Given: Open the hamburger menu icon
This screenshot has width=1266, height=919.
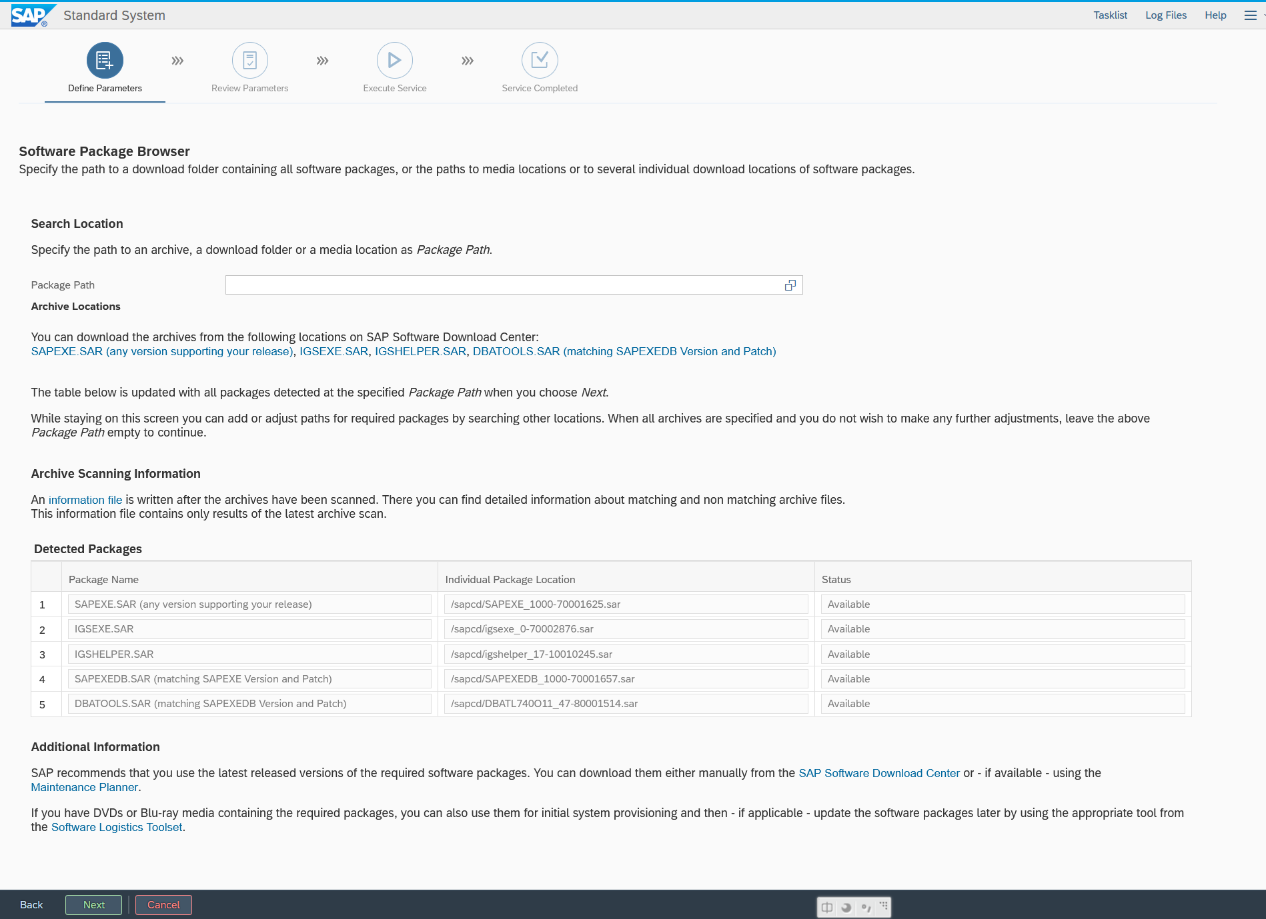Looking at the screenshot, I should 1251,15.
